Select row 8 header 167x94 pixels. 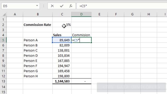3,56
